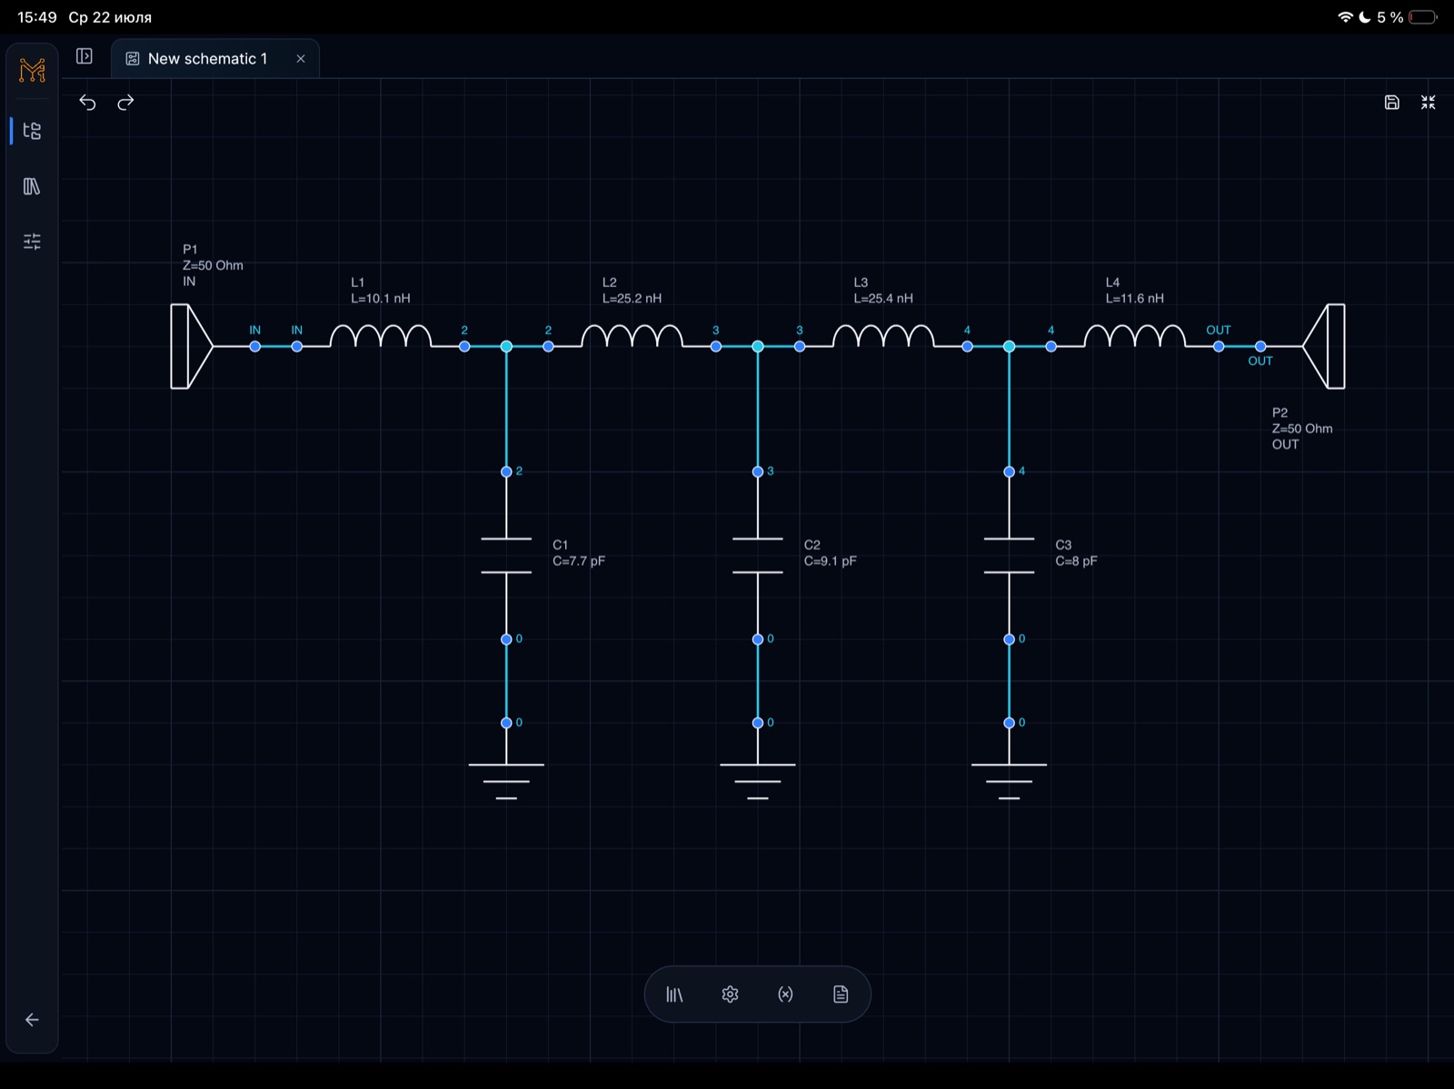Image resolution: width=1454 pixels, height=1089 pixels.
Task: Close the New schematic 1 tab
Action: (301, 59)
